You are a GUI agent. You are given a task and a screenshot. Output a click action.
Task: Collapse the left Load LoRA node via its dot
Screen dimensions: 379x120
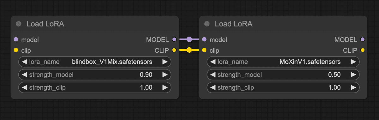click(x=19, y=24)
